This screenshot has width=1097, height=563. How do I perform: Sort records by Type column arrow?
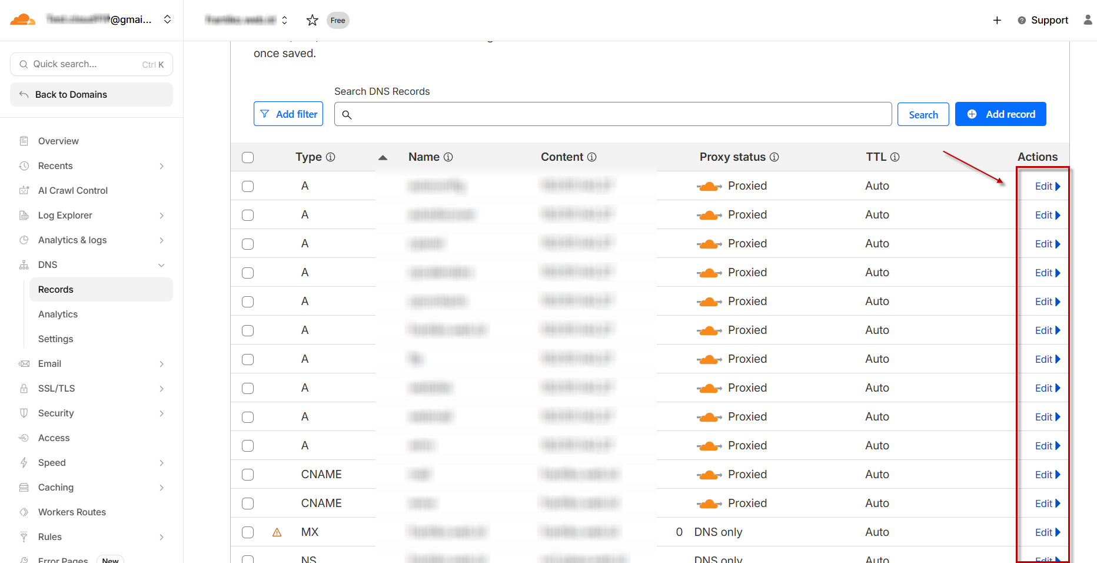(383, 157)
